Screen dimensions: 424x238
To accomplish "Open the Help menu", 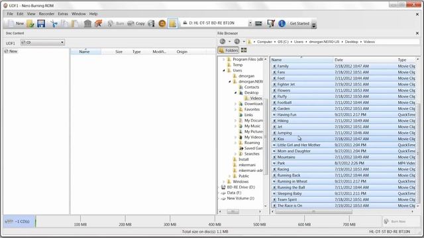I will 93,14.
